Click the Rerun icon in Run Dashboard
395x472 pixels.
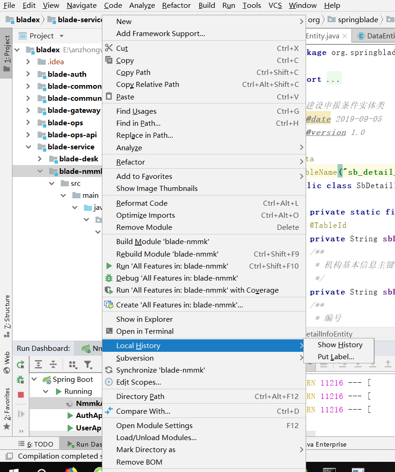pos(20,365)
